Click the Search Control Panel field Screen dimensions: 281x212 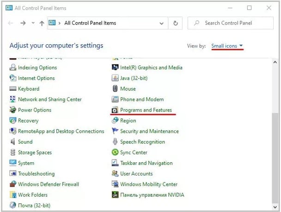pos(231,23)
